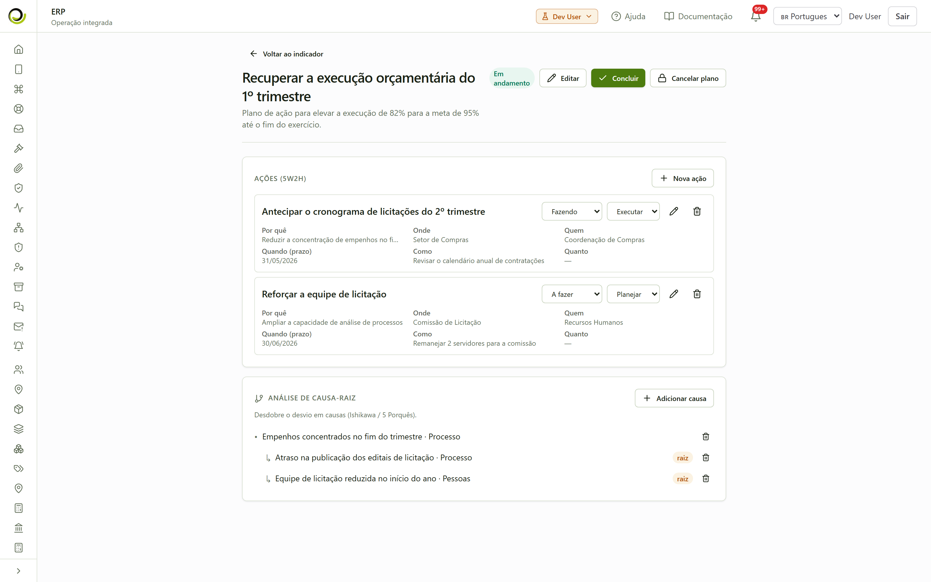
Task: Open the Home icon in sidebar
Action: (18, 49)
